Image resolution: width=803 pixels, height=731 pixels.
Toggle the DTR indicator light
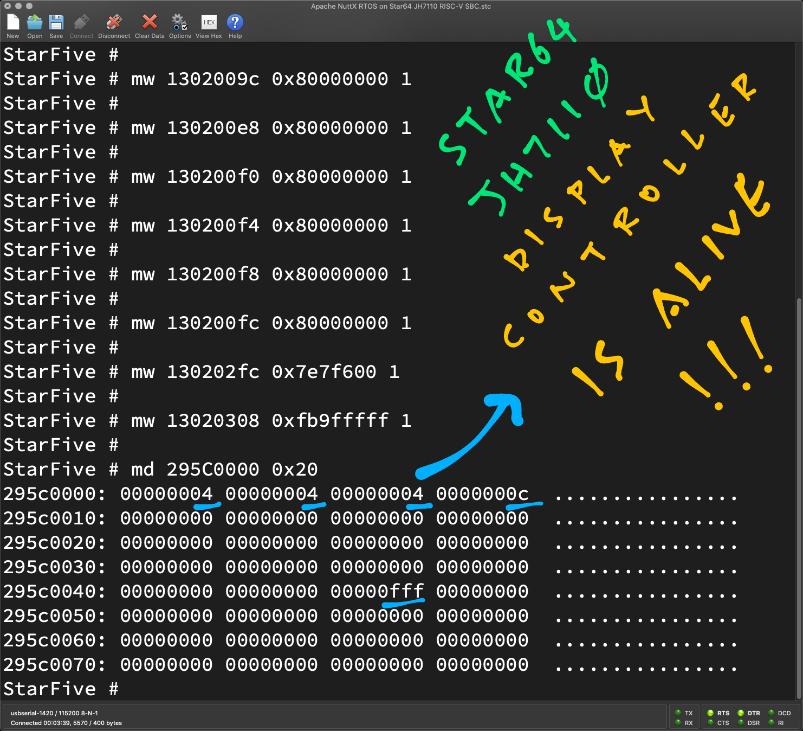click(x=741, y=713)
